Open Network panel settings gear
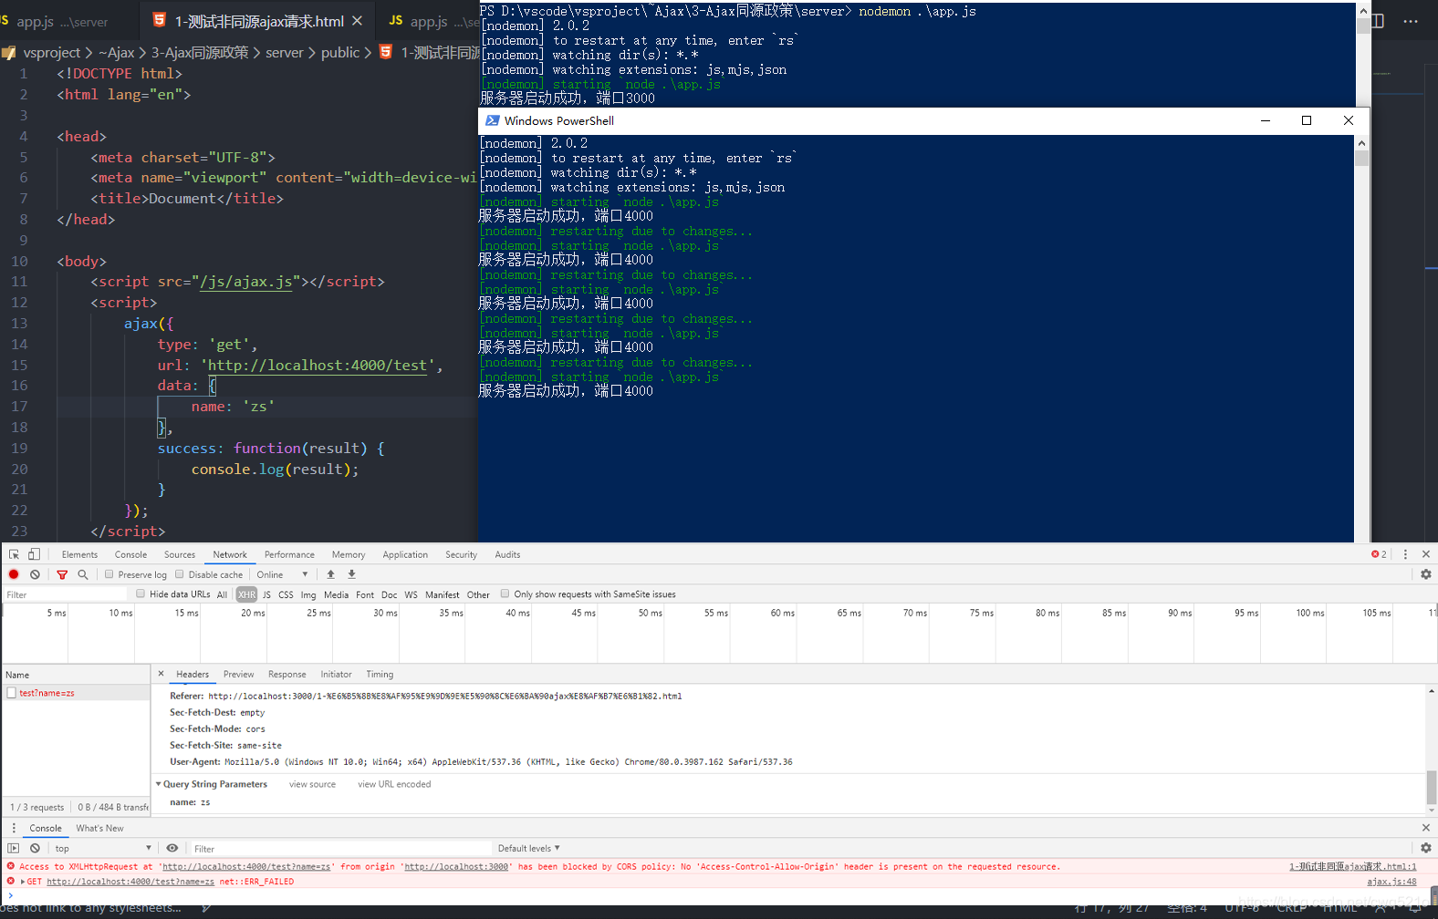The image size is (1438, 919). point(1425,574)
